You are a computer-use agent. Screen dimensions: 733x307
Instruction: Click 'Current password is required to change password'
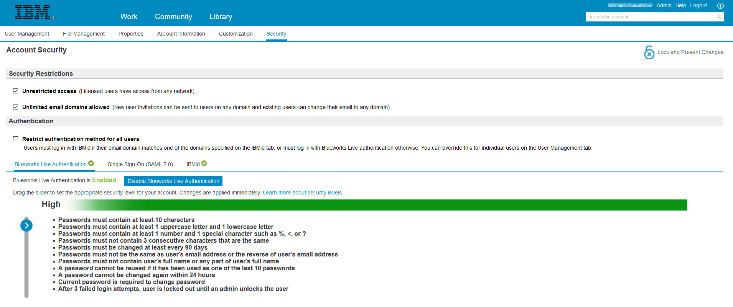pyautogui.click(x=132, y=282)
